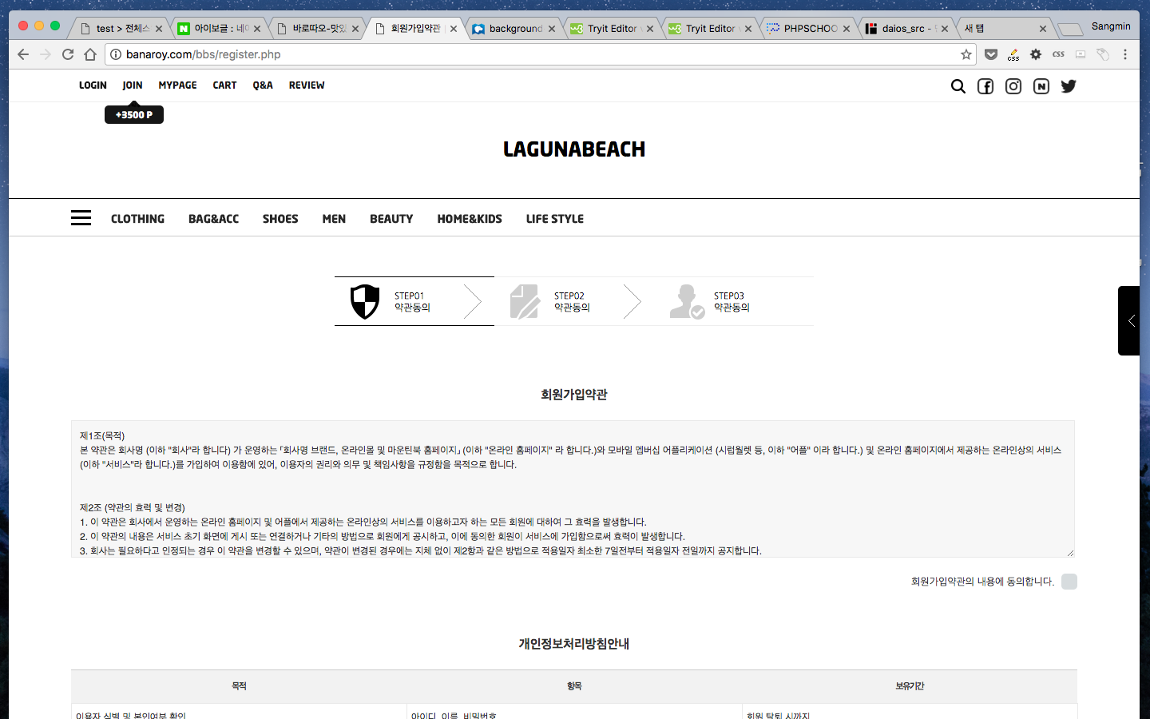Switch to the 바로따오 tab
Viewport: 1150px width, 719px height.
coord(316,29)
